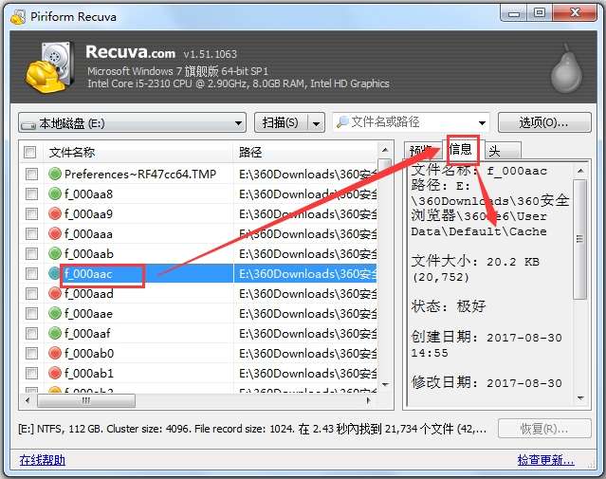The width and height of the screenshot is (606, 479).
Task: Check the box for f_000ab1
Action: pos(31,374)
